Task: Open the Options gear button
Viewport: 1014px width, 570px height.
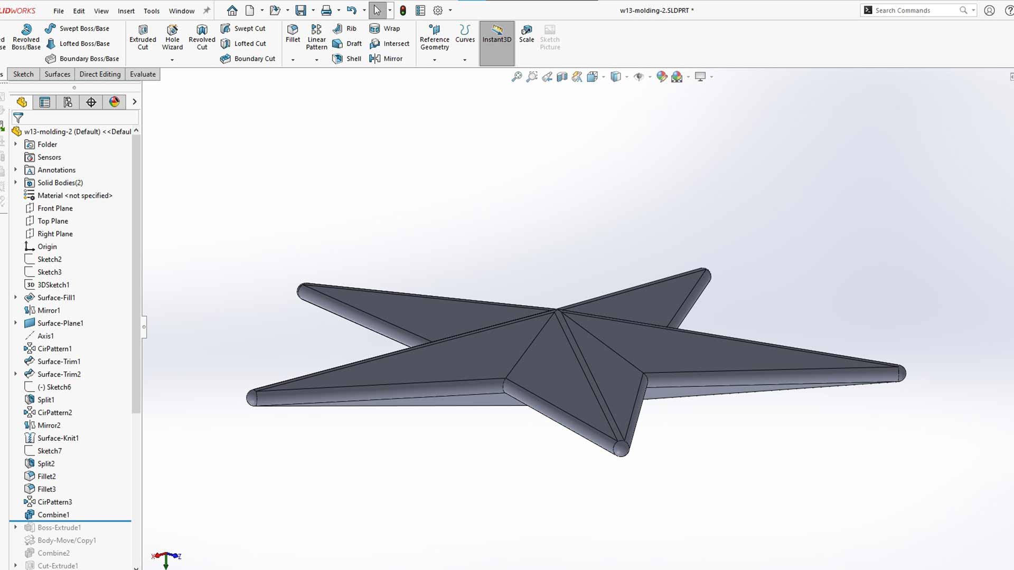Action: coord(438,11)
